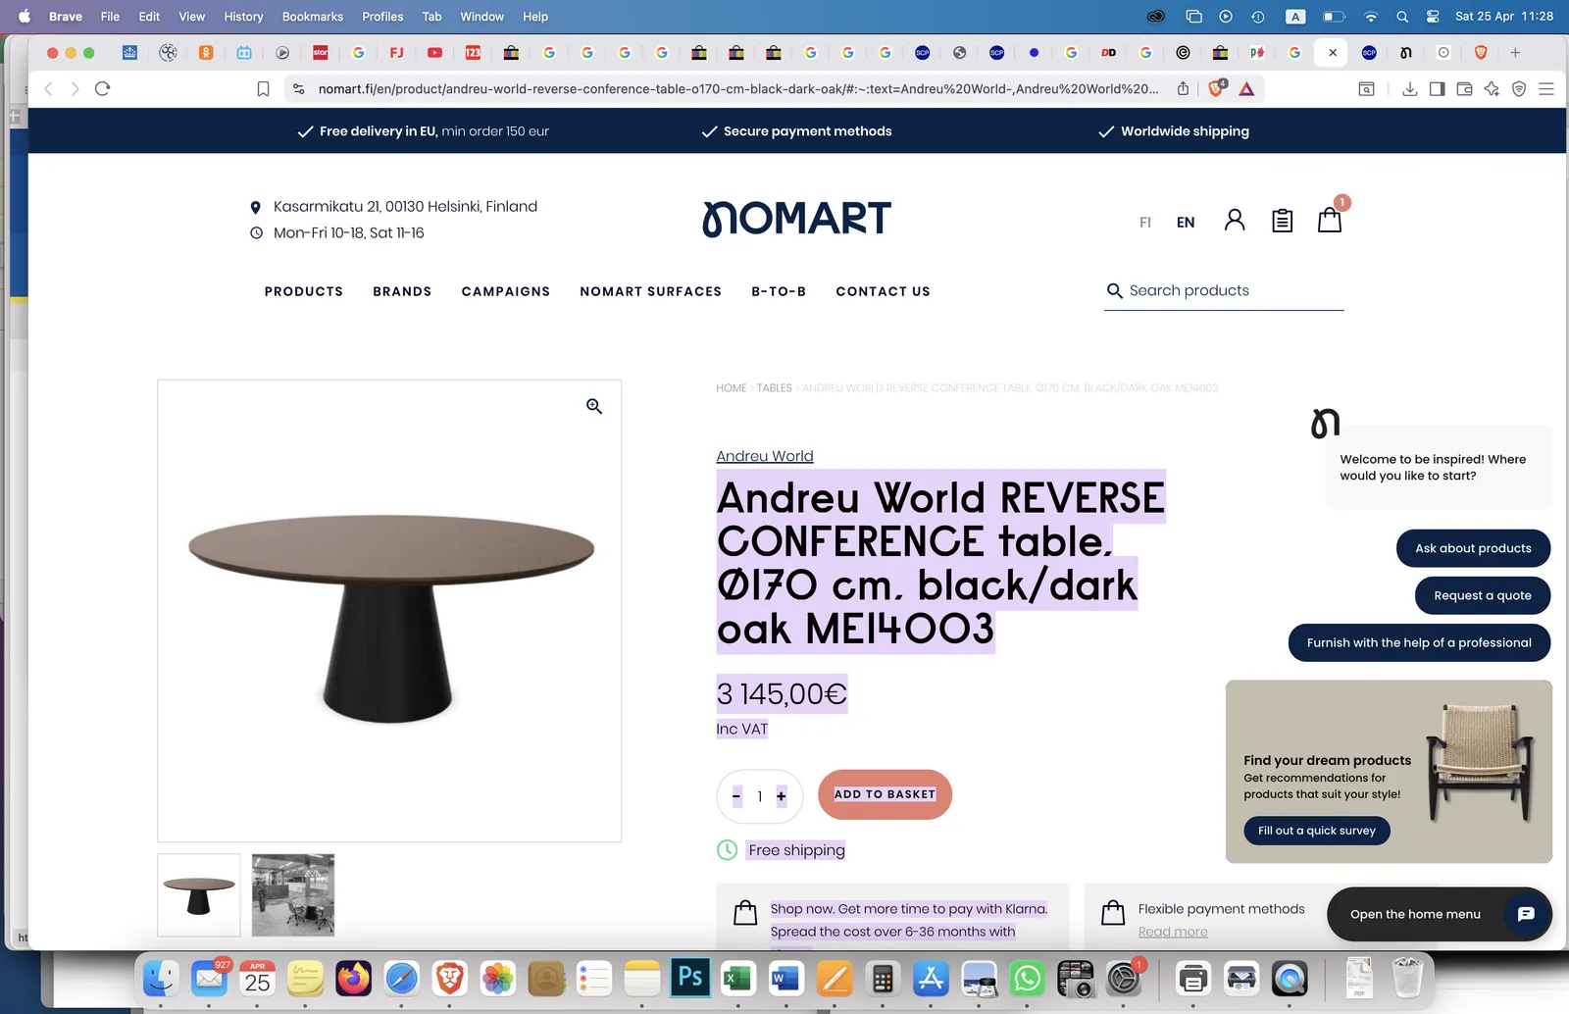1569x1014 pixels.
Task: Go to HOME breadcrumb
Action: point(732,388)
